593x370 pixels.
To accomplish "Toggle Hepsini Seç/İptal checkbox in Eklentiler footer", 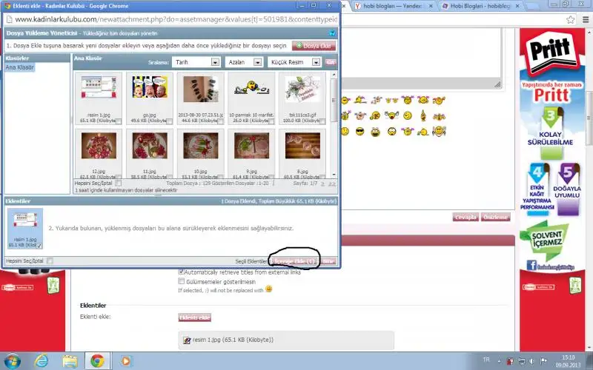I will (50, 260).
